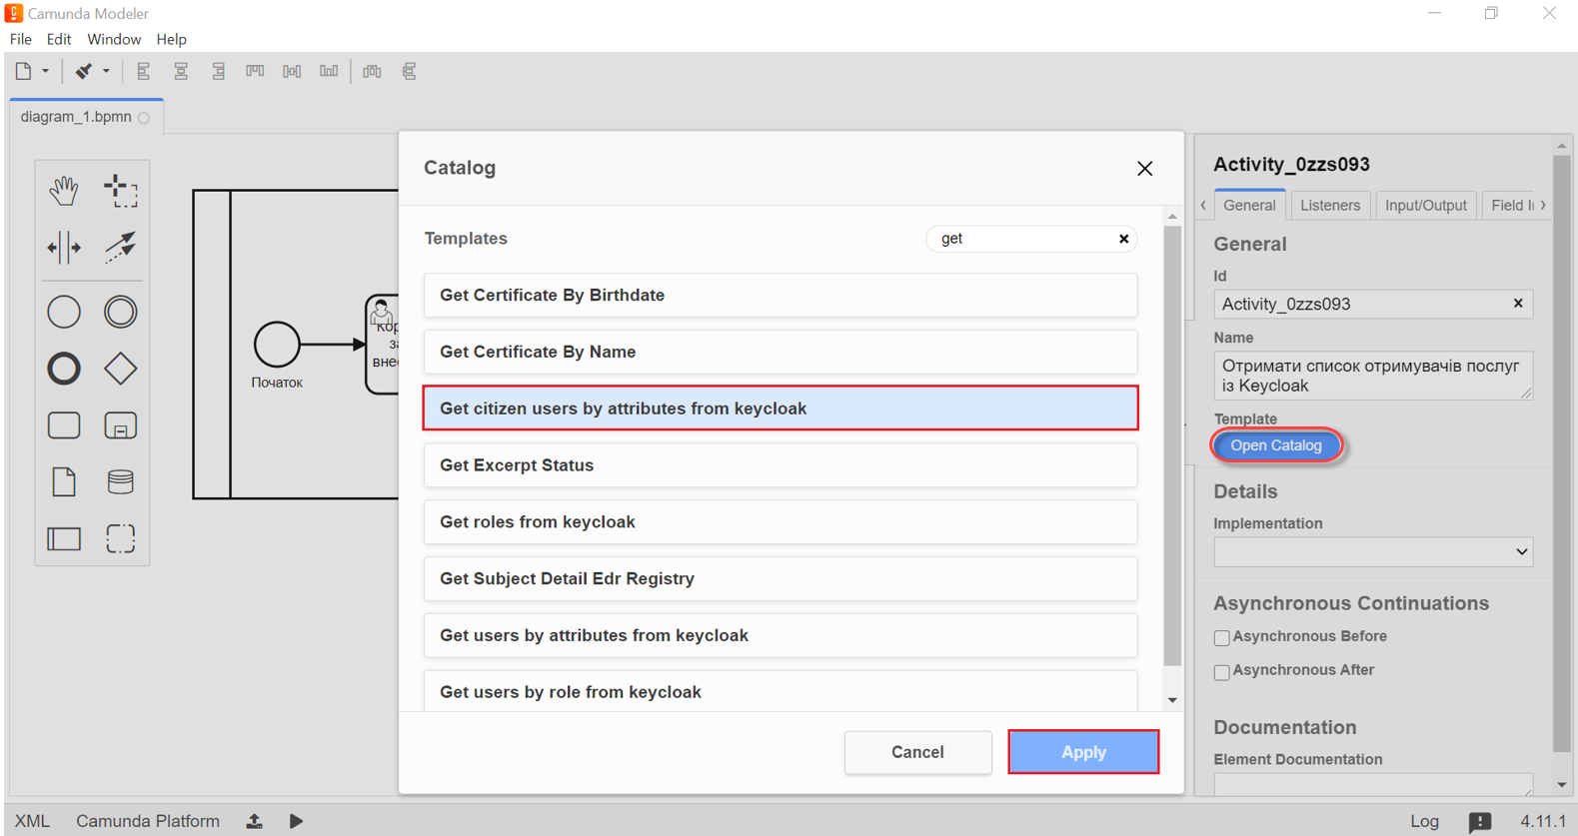Open the Edit menu
Viewport: 1578px width, 836px height.
[59, 39]
